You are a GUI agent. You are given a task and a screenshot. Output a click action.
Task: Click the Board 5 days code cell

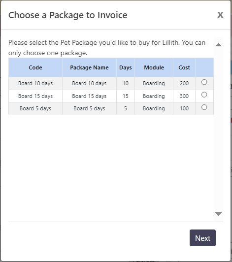coord(35,109)
